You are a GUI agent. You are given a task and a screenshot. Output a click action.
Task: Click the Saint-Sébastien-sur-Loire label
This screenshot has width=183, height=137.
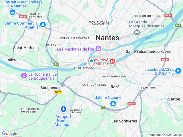point(149,51)
